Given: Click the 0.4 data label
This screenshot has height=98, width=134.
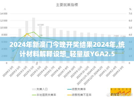Looking at the screenshot, I should [x=12, y=58].
